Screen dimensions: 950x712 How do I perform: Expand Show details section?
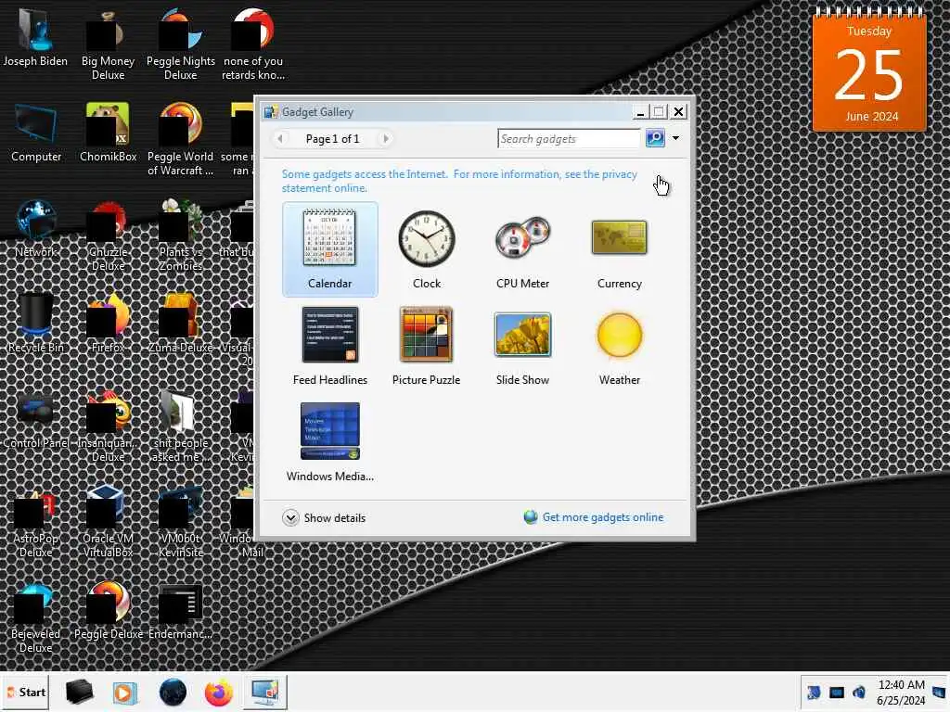[324, 517]
